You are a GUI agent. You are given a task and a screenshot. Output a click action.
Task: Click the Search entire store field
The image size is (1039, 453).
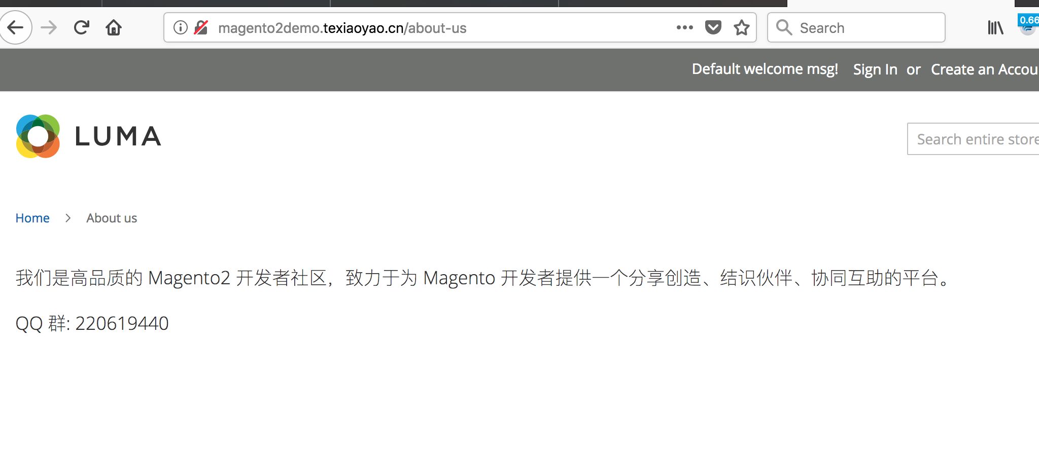[973, 139]
